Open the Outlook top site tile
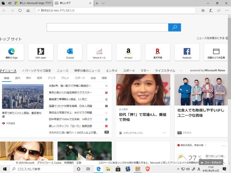 [70, 52]
